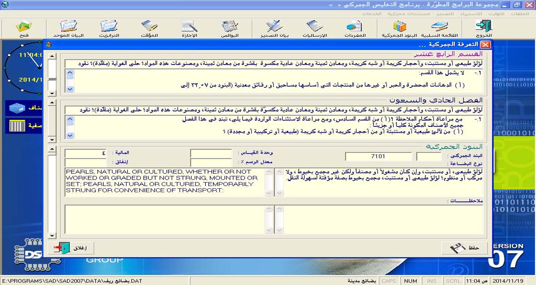Click the small empty field beside 7101

point(429,156)
